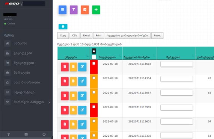Open სტატისტიკა in the sidebar menu

[x=24, y=92]
